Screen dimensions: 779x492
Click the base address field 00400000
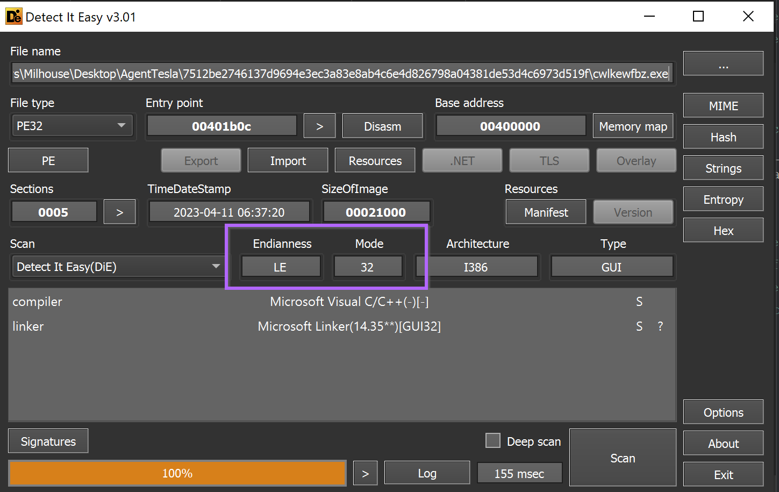click(510, 126)
